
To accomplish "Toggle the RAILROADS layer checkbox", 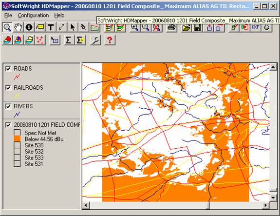I will pos(8,88).
